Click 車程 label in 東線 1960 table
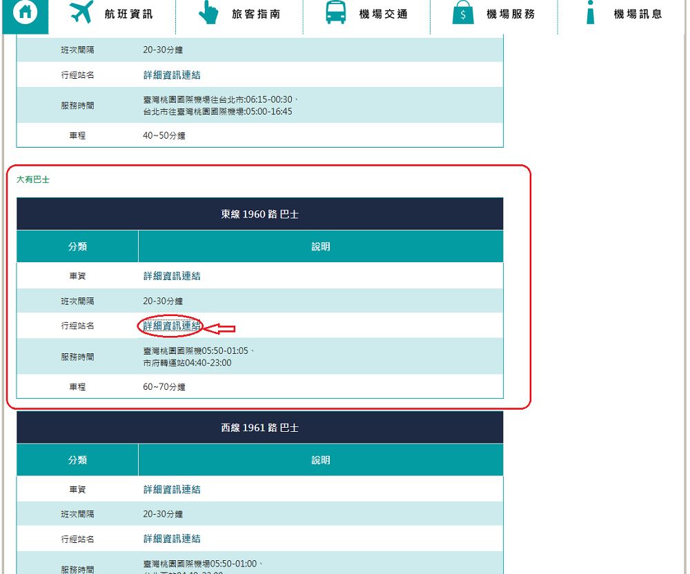 point(77,387)
